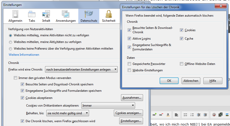230x126 pixels.
Task: Close the Löschen der Chronik dialog
Action: click(x=221, y=6)
